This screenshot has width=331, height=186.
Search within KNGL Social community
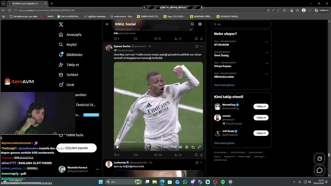click(x=192, y=24)
